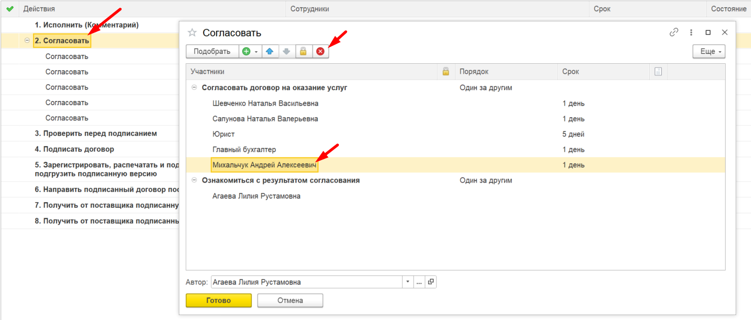Confirm with the Готово button
Image resolution: width=751 pixels, height=320 pixels.
click(x=219, y=300)
